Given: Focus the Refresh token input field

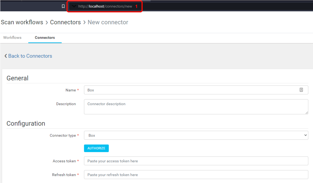Looking at the screenshot, I should tap(196, 175).
